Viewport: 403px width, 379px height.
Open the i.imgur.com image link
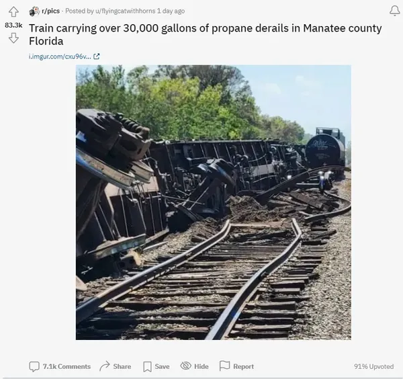click(60, 56)
